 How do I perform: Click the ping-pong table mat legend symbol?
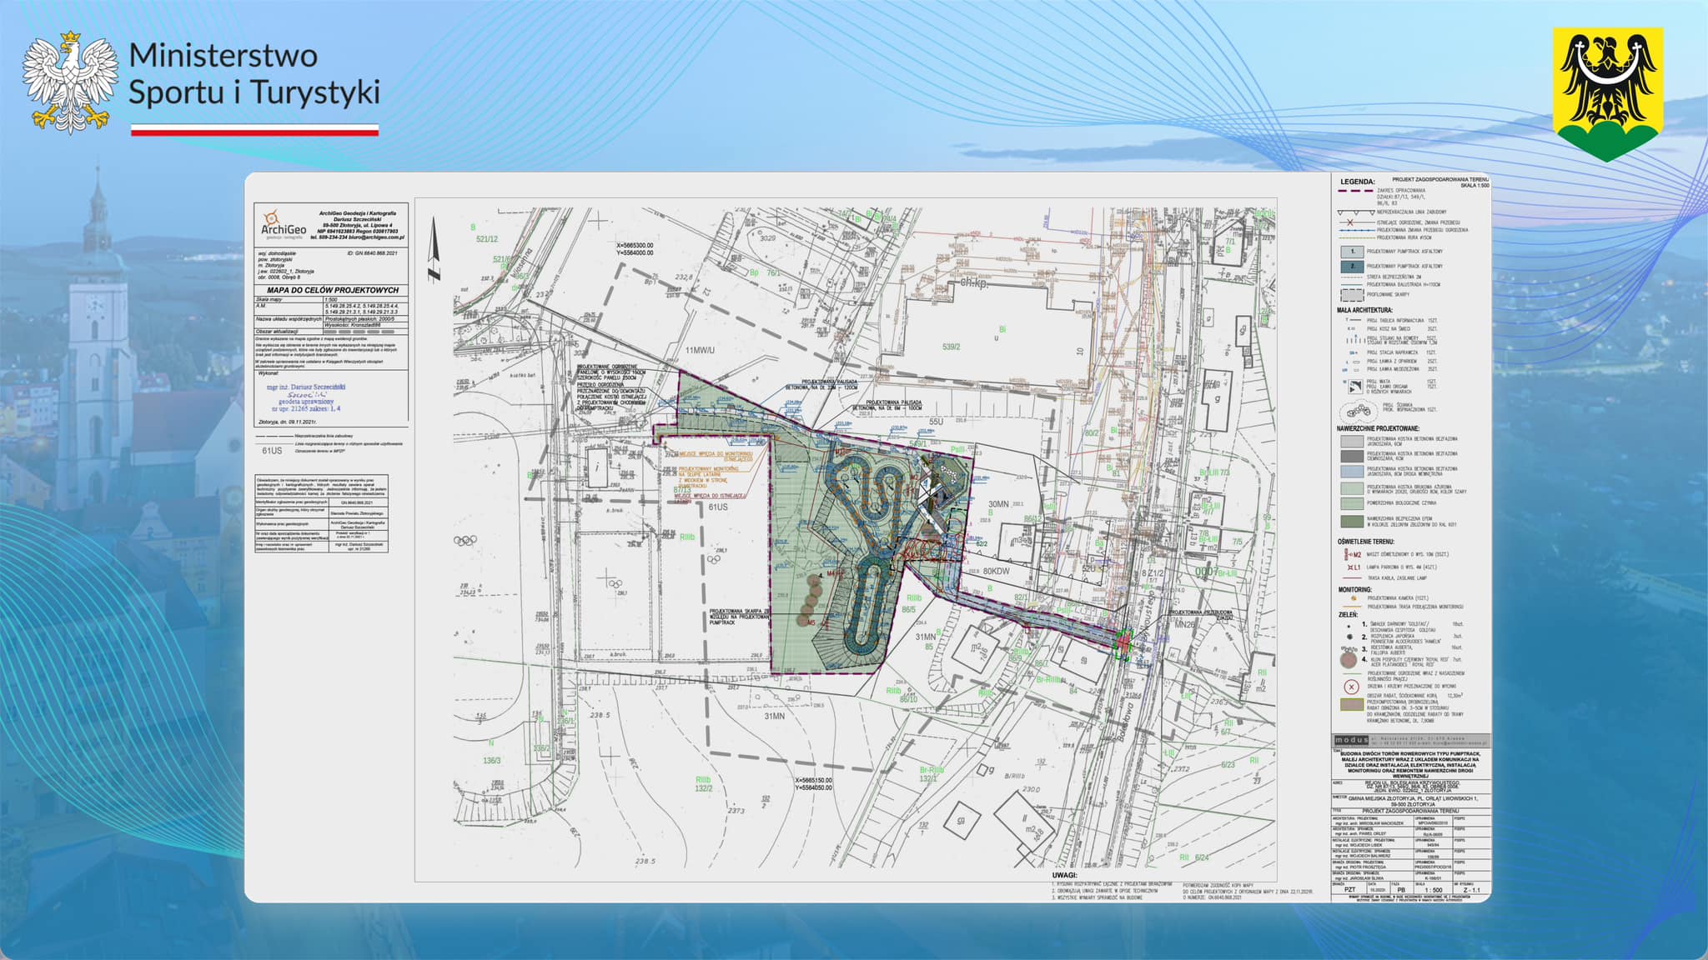(1354, 386)
